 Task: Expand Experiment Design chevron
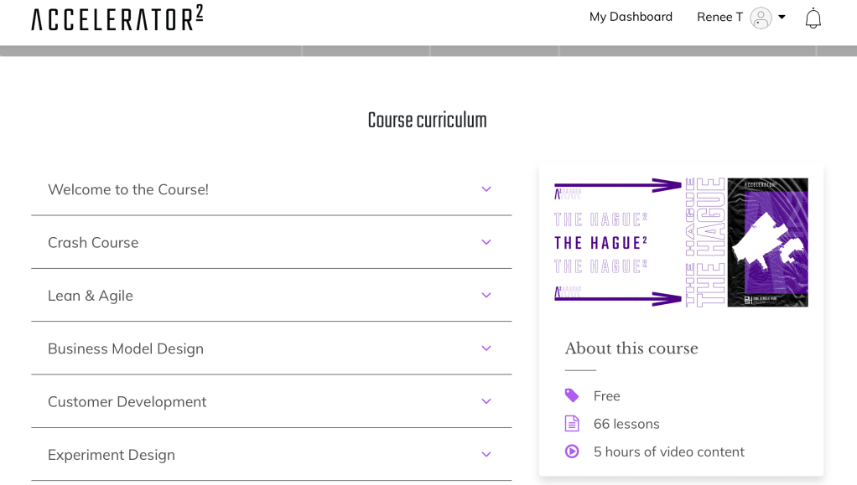(x=486, y=455)
